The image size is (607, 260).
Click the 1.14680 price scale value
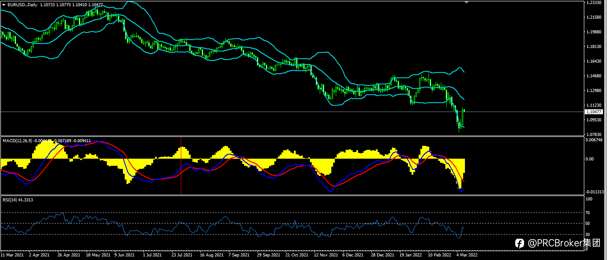[594, 76]
